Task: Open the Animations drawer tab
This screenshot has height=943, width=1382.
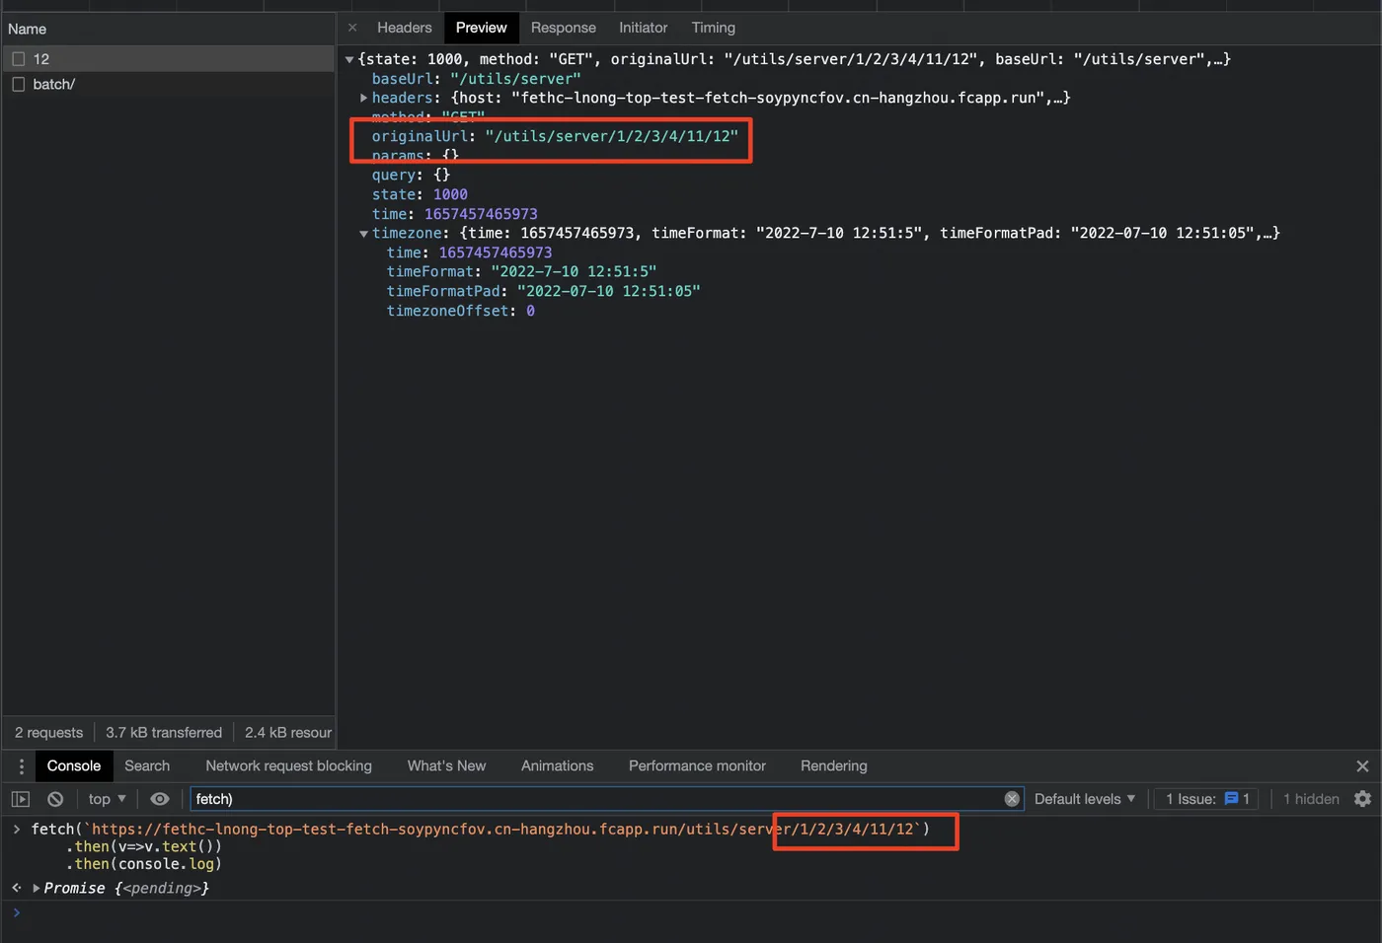Action: 557,765
